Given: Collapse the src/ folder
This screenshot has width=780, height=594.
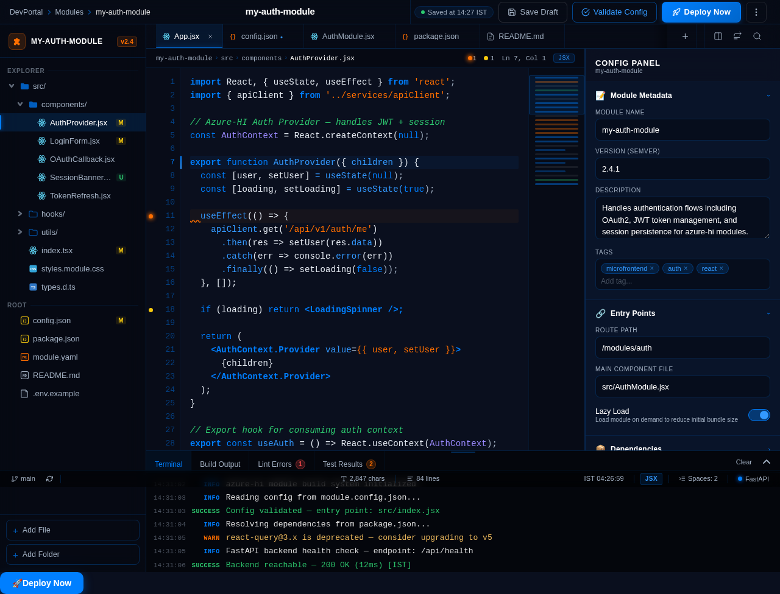Looking at the screenshot, I should coord(12,86).
